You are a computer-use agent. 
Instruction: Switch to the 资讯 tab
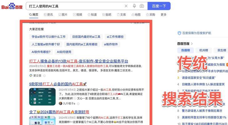pos(48,14)
